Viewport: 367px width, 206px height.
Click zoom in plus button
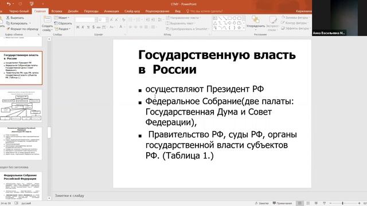(x=359, y=204)
